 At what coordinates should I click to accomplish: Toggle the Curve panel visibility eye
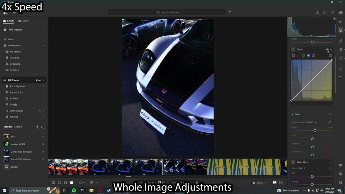click(327, 50)
